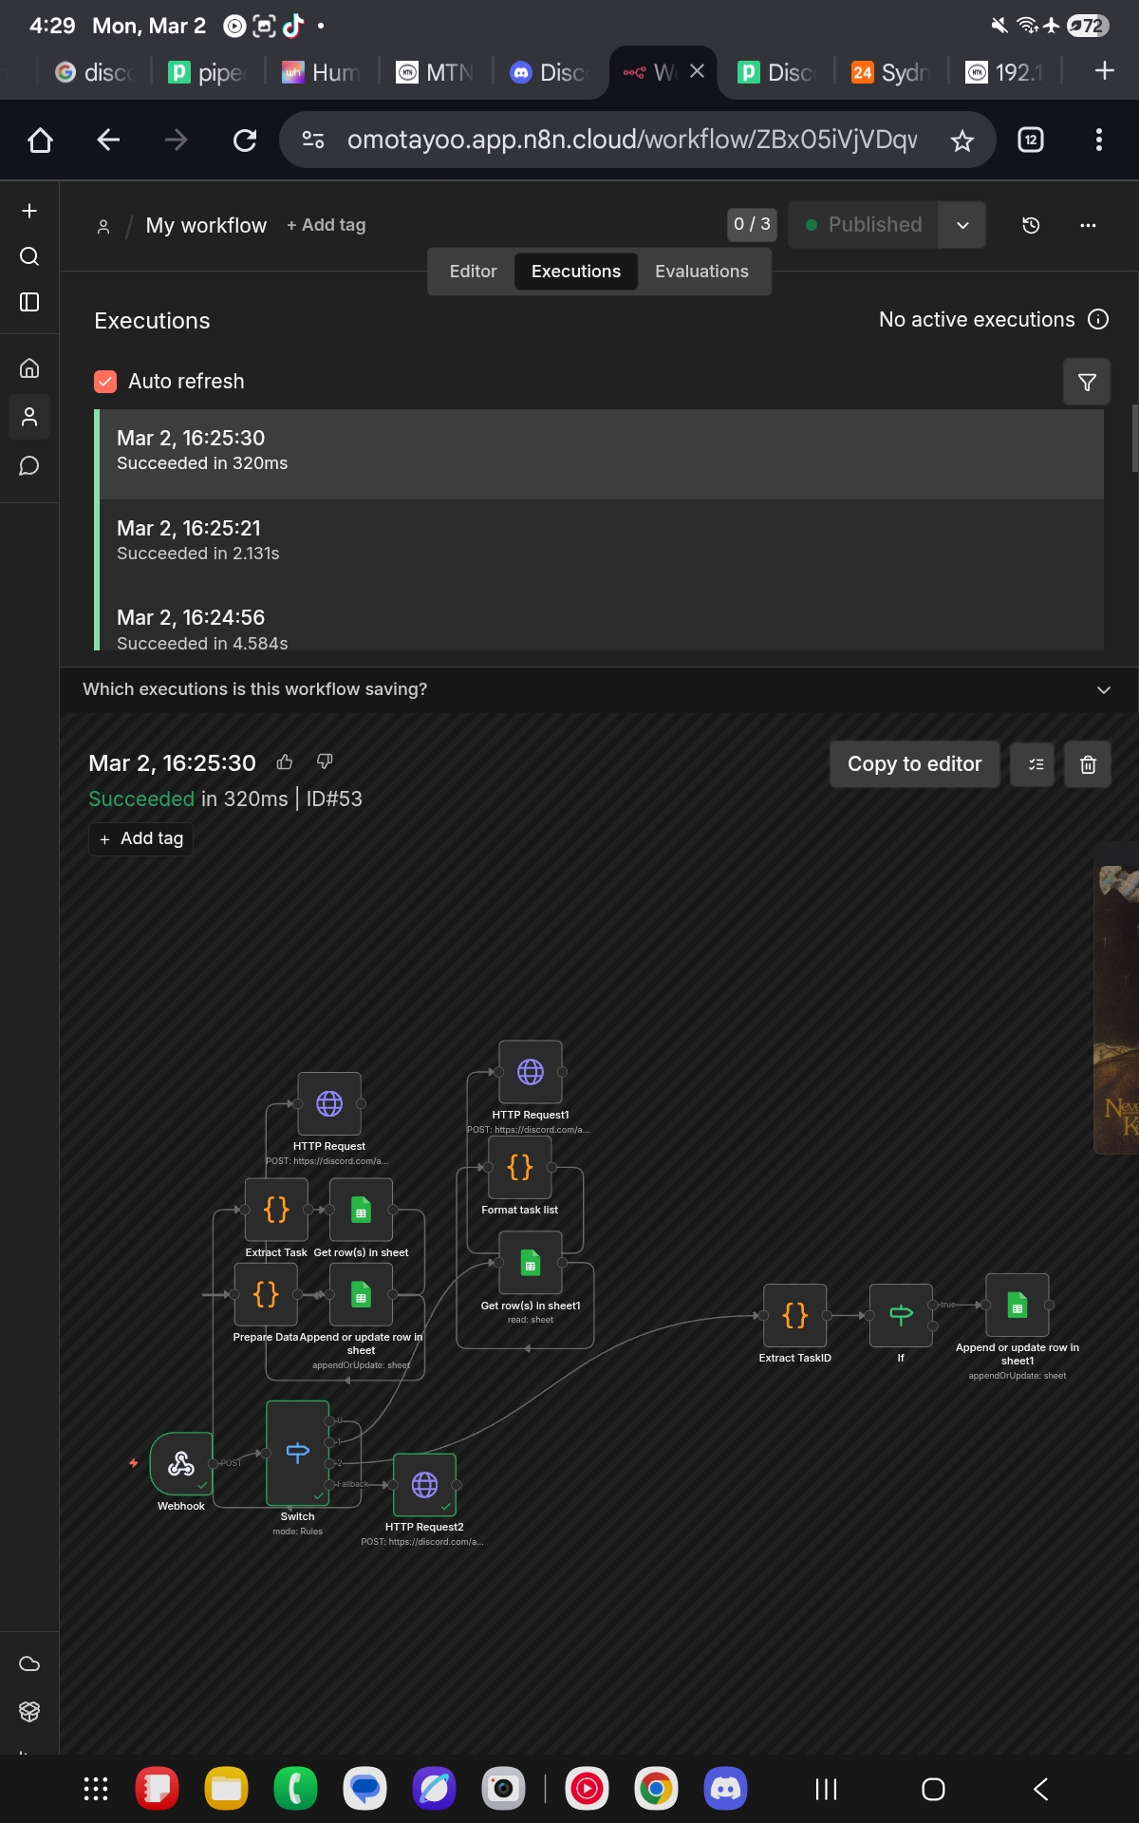
Task: Open the Published dropdown arrow
Action: point(962,225)
